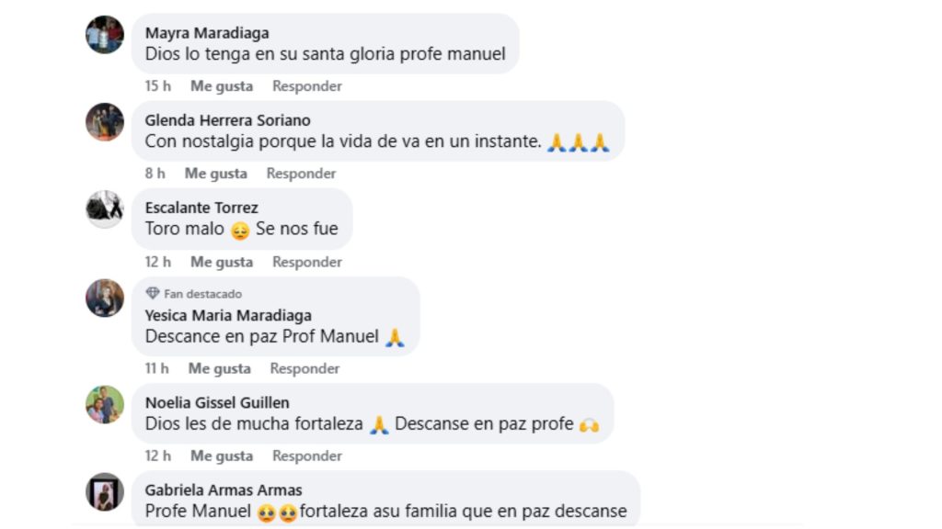Image resolution: width=942 pixels, height=529 pixels.
Task: Open Noelia Gissel Guillen's profile picture
Action: [104, 404]
